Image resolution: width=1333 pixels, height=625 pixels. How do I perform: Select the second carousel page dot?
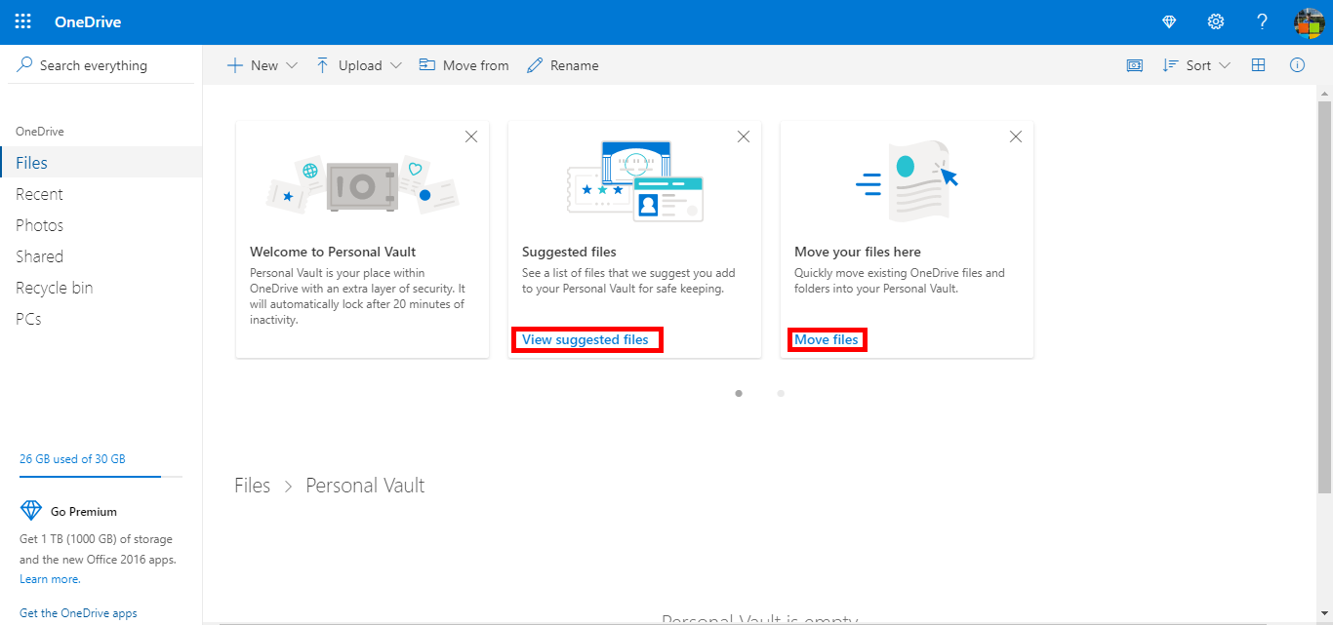781,393
